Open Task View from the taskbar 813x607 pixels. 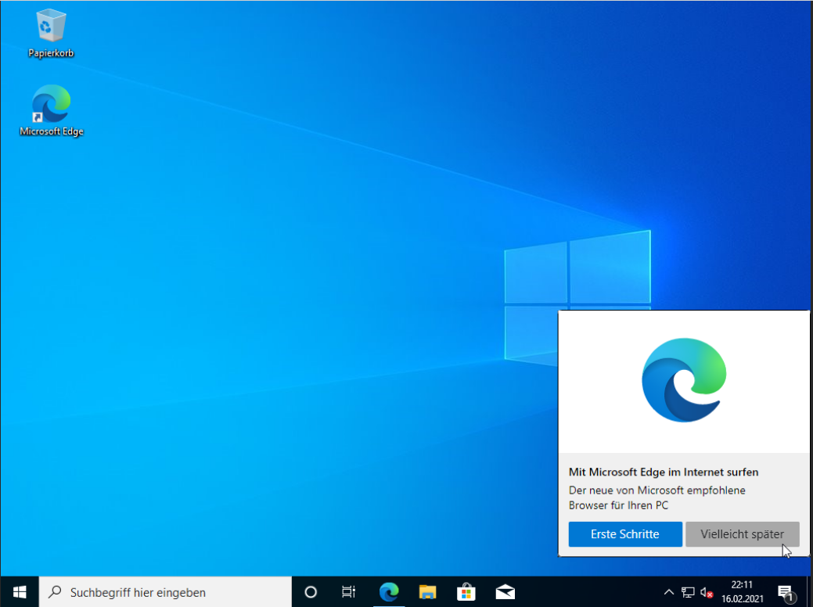click(347, 592)
